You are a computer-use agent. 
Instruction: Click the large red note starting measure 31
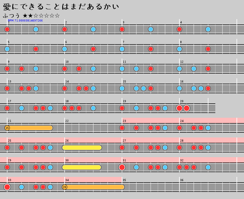tap(122, 167)
